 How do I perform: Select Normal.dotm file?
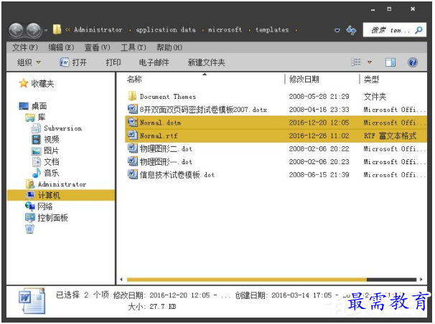coord(276,123)
